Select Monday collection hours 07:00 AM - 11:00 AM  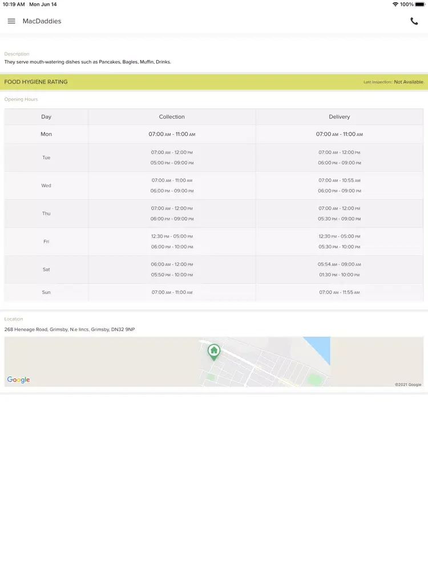172,134
